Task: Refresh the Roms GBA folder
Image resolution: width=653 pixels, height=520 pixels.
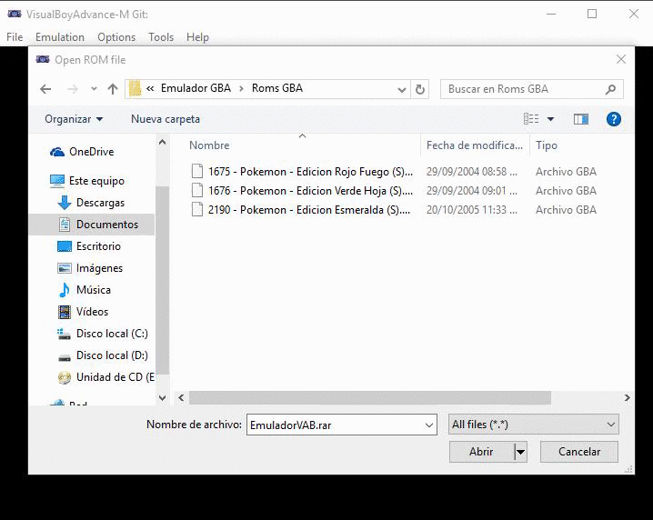Action: 420,89
